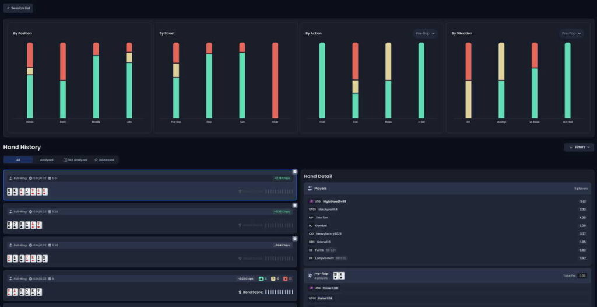Switch to the Advanced tab
The height and width of the screenshot is (307, 597).
pos(104,160)
